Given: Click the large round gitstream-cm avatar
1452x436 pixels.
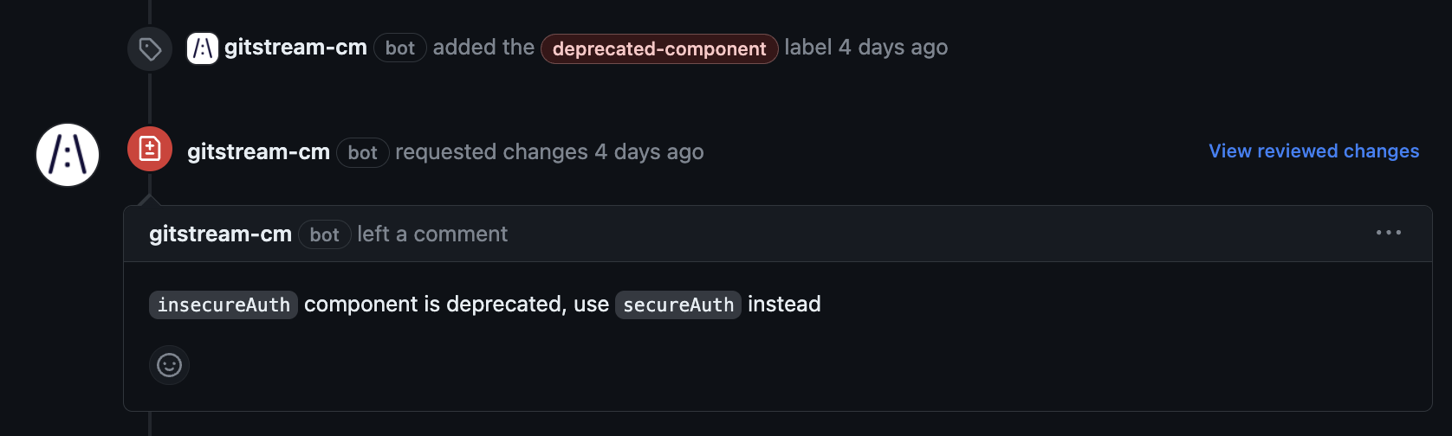Looking at the screenshot, I should coord(68,155).
